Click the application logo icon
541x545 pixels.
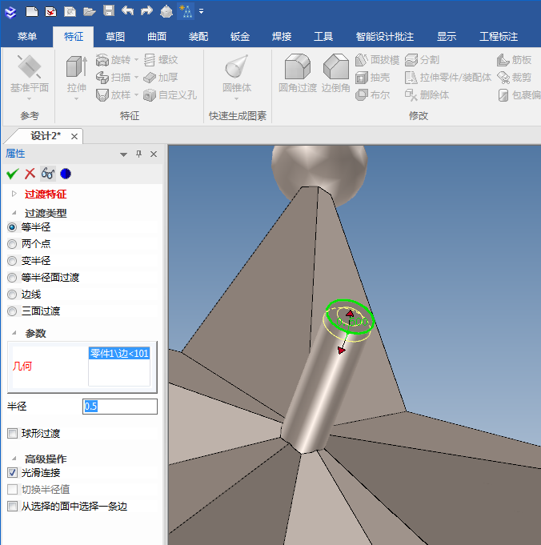10,12
